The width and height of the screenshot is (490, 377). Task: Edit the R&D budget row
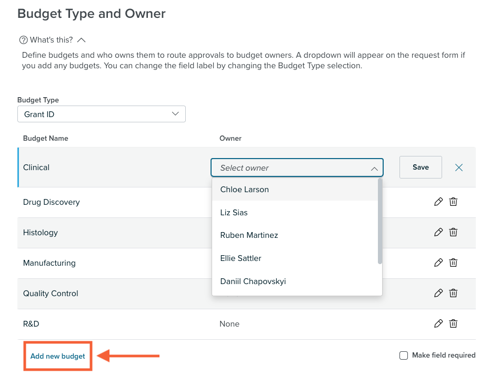coord(438,323)
